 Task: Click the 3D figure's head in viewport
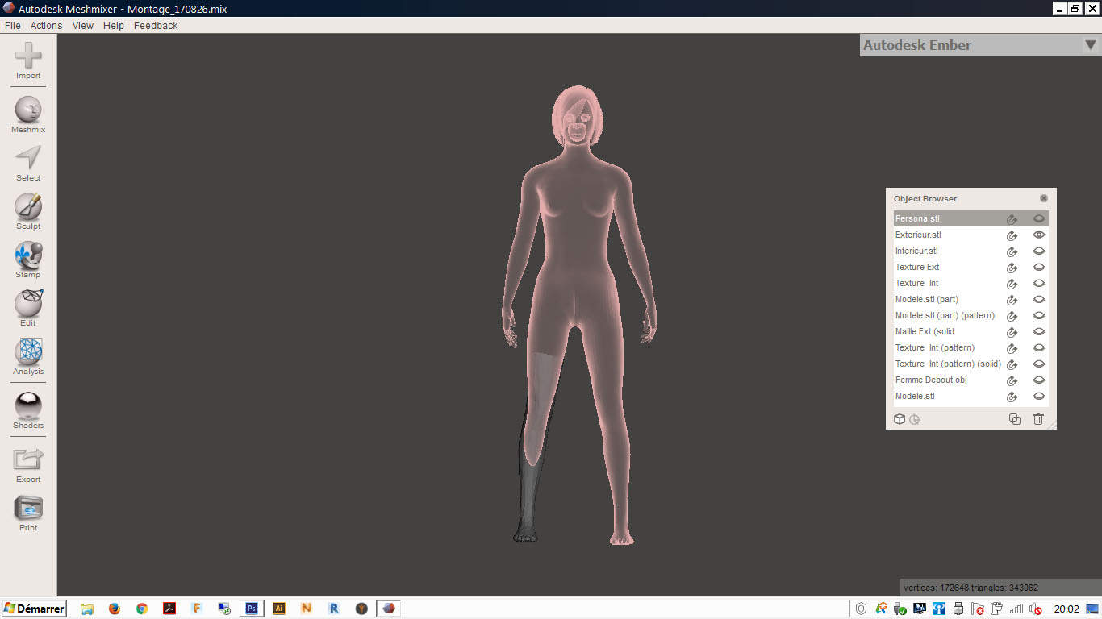(578, 117)
